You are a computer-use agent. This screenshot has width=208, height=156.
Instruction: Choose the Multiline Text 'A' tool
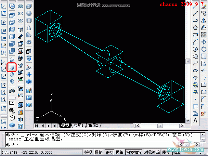(x=195, y=121)
